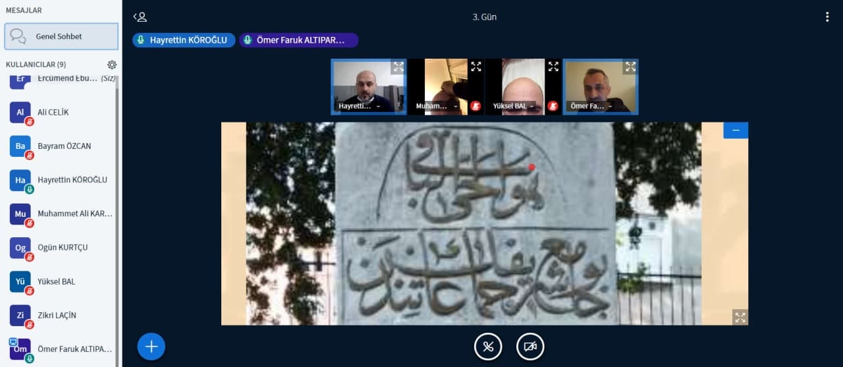
Task: Fullscreen Hayrettin's webcam video
Action: [398, 67]
